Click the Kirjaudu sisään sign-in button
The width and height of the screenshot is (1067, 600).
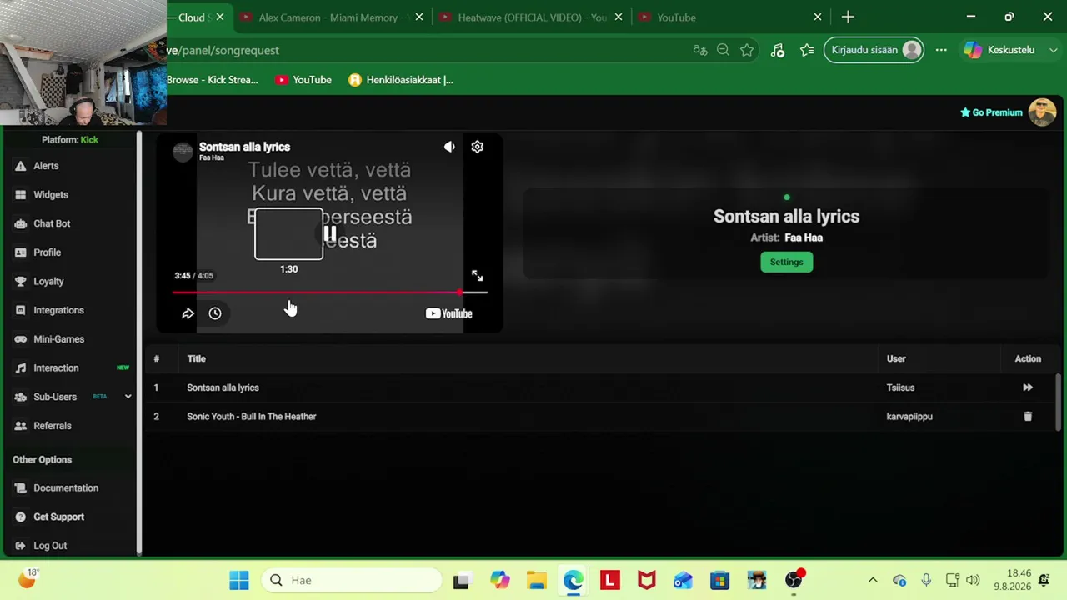pos(874,50)
